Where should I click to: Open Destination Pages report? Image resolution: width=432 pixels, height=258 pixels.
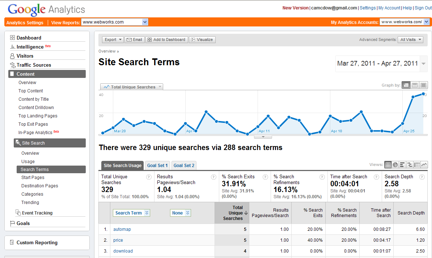[x=40, y=186]
